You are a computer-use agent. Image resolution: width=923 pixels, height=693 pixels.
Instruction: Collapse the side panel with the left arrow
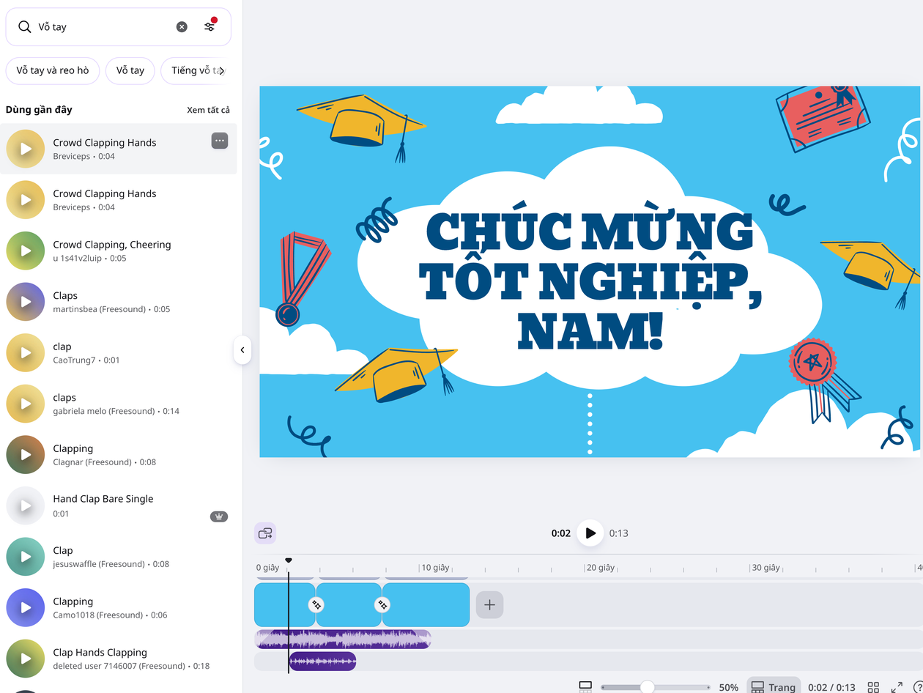(x=242, y=350)
